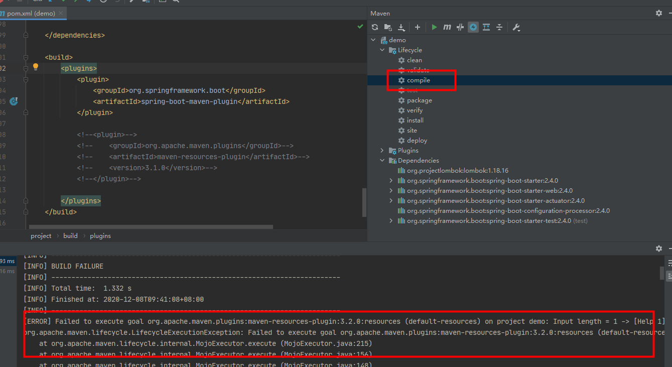Collapse the Lifecycle node
672x367 pixels.
coord(382,50)
